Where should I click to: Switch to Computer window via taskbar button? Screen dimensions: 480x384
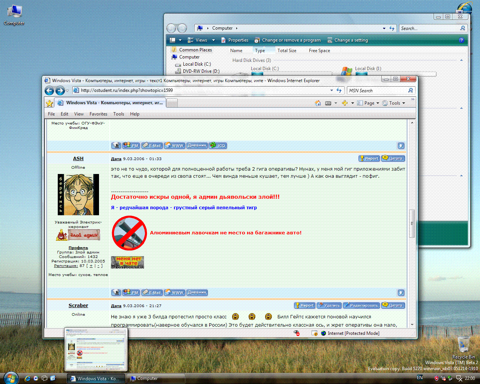pos(156,378)
